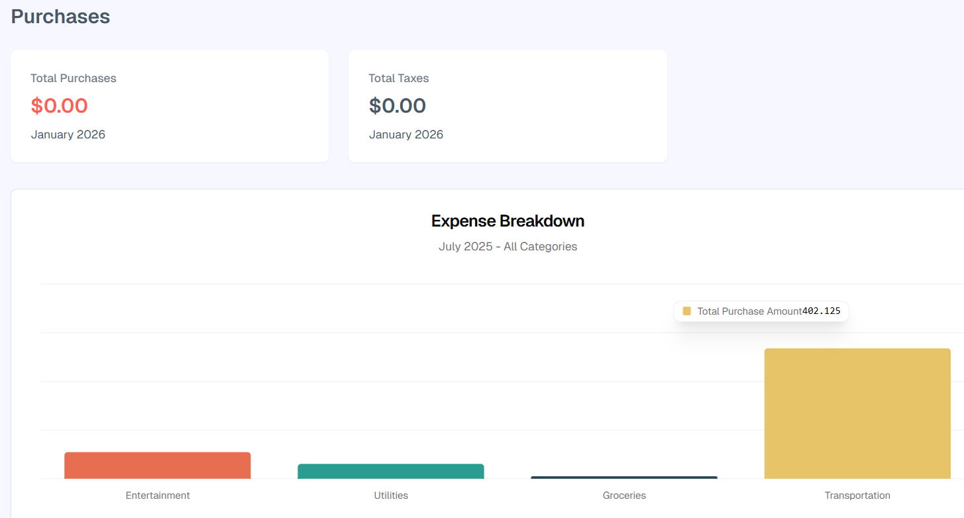Image resolution: width=964 pixels, height=518 pixels.
Task: Click the Groceries axis label
Action: pyautogui.click(x=624, y=495)
